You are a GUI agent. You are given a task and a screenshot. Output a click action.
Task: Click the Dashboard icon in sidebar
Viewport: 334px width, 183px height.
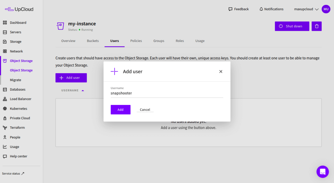(x=5, y=23)
